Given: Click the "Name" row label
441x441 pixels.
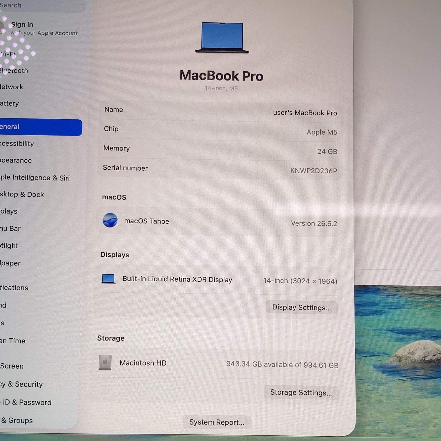Looking at the screenshot, I should (x=113, y=109).
